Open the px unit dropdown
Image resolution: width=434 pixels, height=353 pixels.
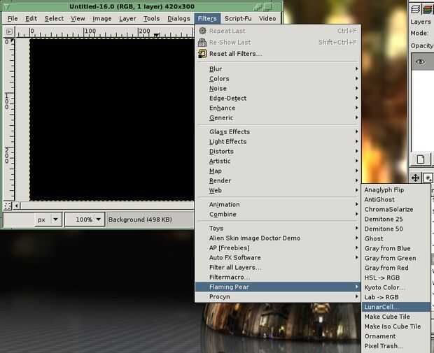coord(56,219)
